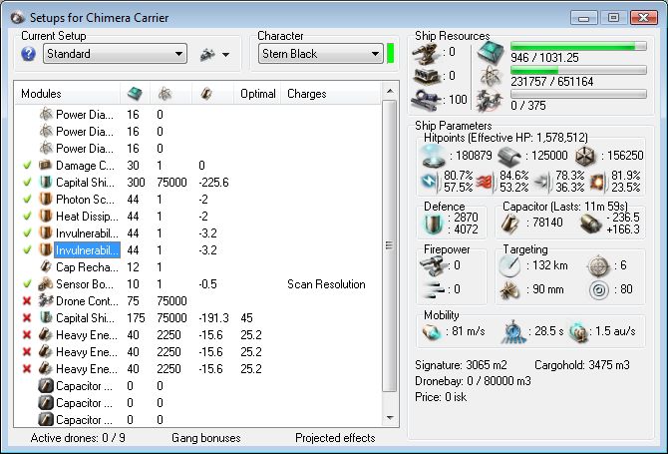
Task: Open the Standard setup dropdown
Action: click(115, 54)
